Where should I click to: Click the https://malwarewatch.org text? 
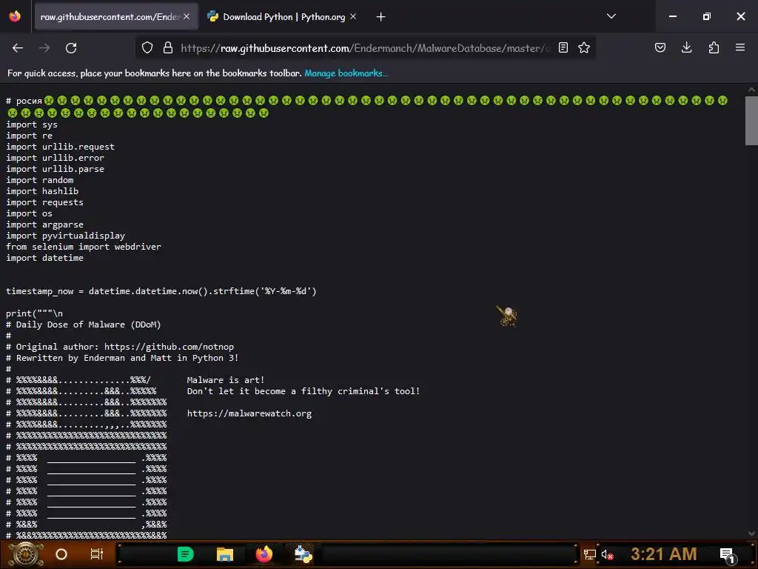pyautogui.click(x=249, y=413)
